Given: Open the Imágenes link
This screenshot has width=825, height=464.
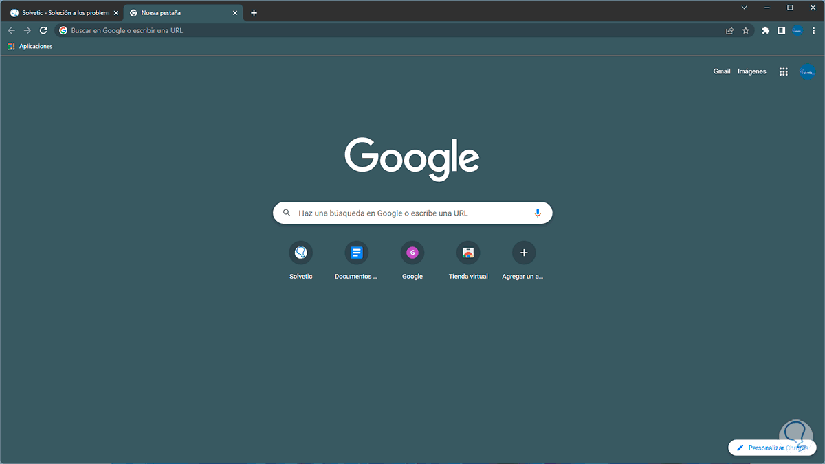Looking at the screenshot, I should 752,71.
